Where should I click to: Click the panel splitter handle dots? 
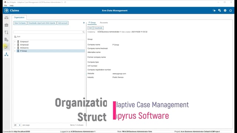point(86,74)
